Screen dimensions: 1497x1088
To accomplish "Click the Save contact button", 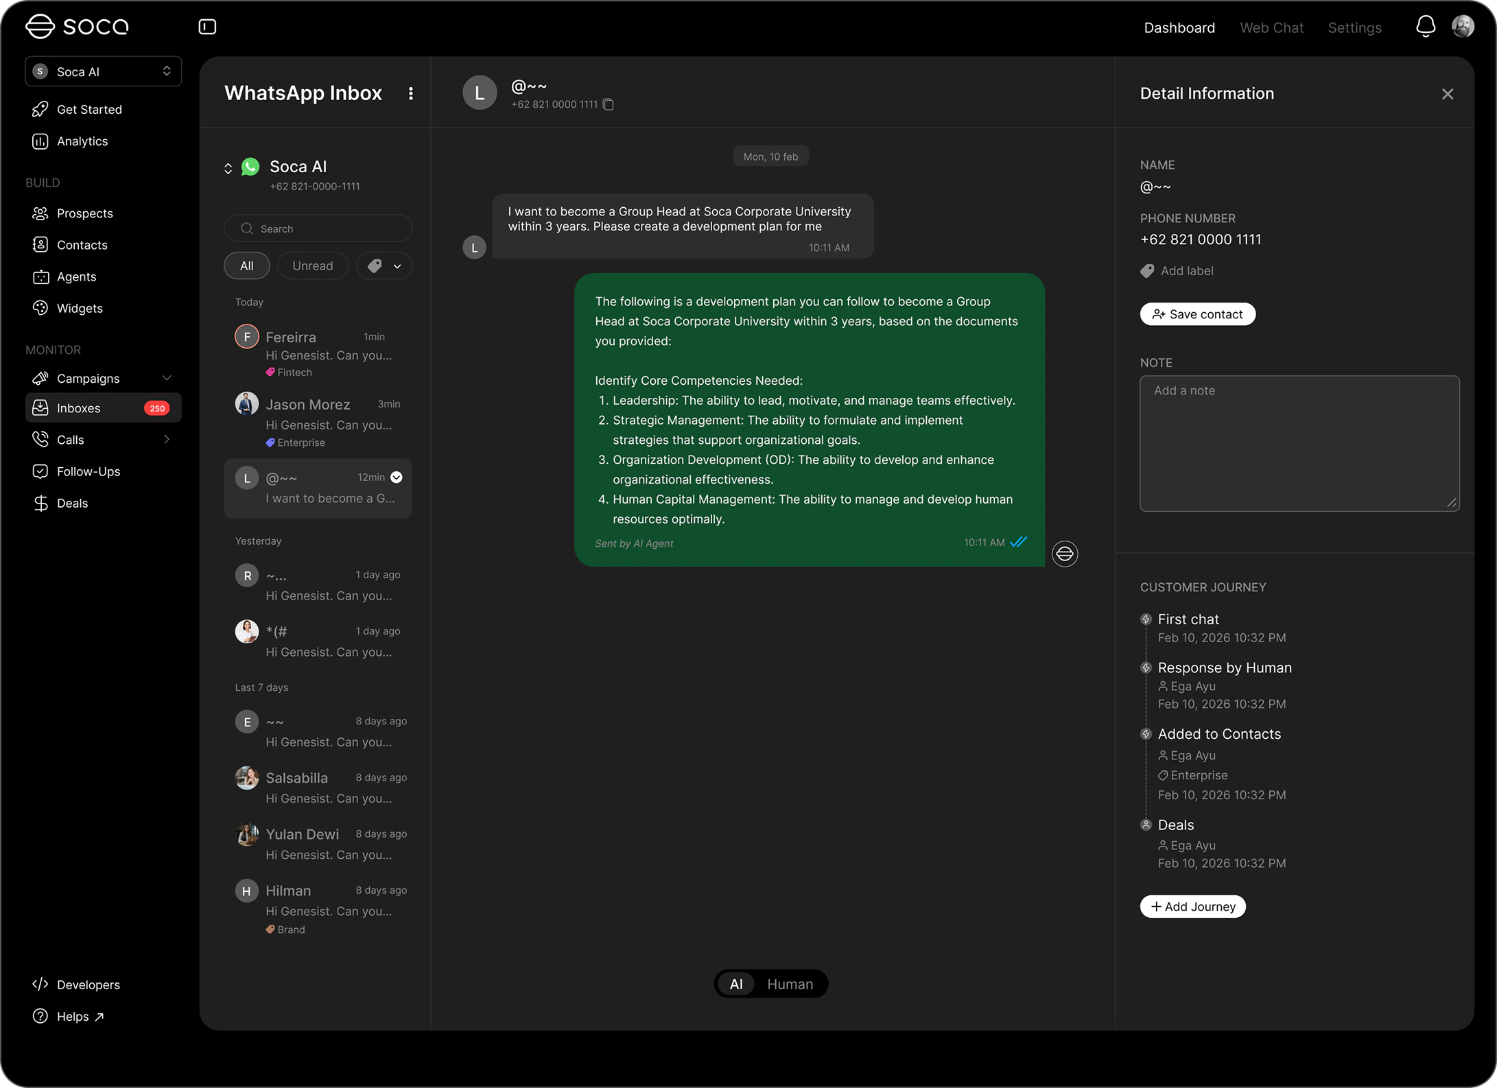I will pyautogui.click(x=1197, y=314).
